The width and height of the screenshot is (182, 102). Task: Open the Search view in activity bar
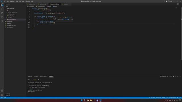coord(2,8)
